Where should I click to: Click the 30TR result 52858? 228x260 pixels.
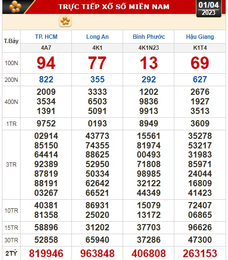point(46,240)
